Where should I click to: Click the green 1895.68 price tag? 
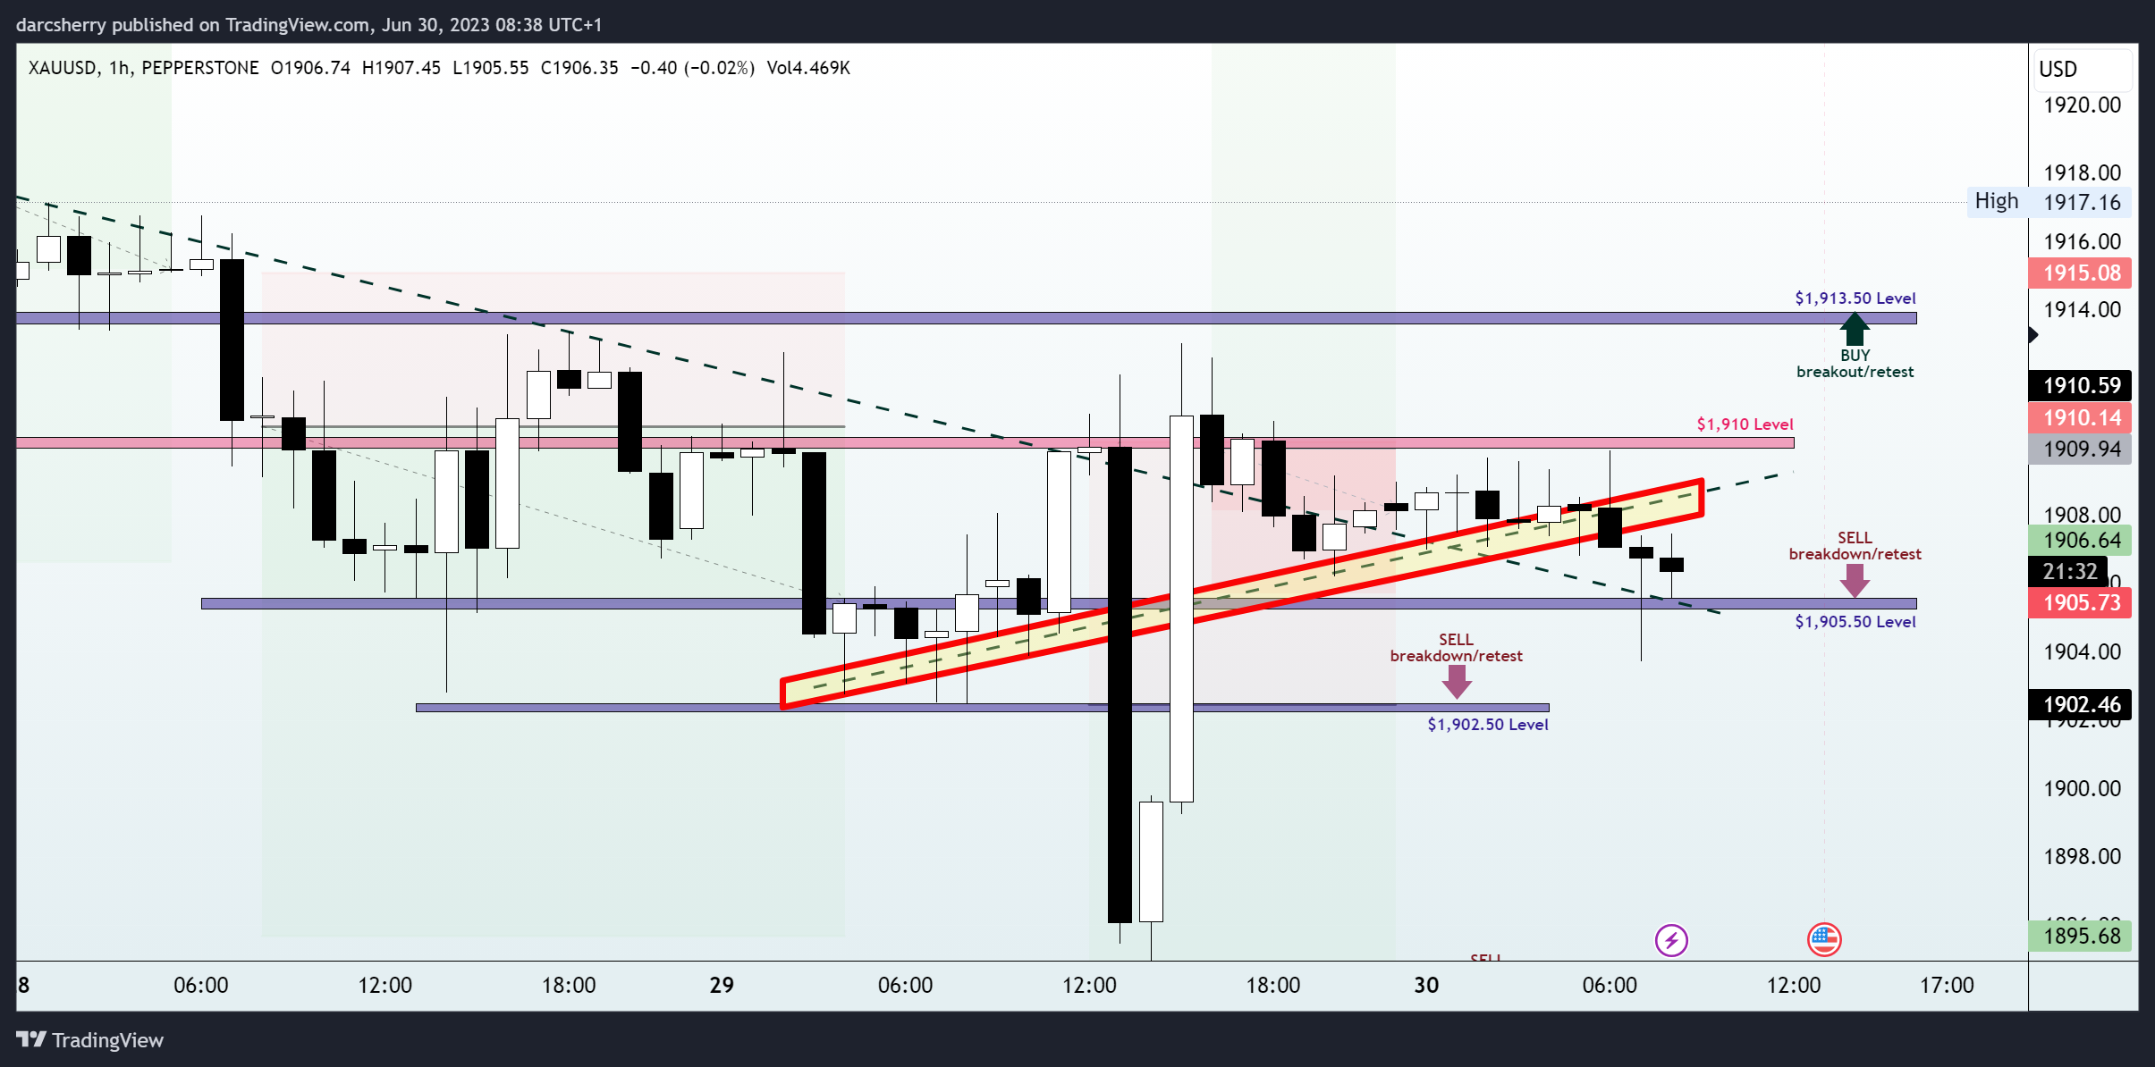click(x=2080, y=936)
